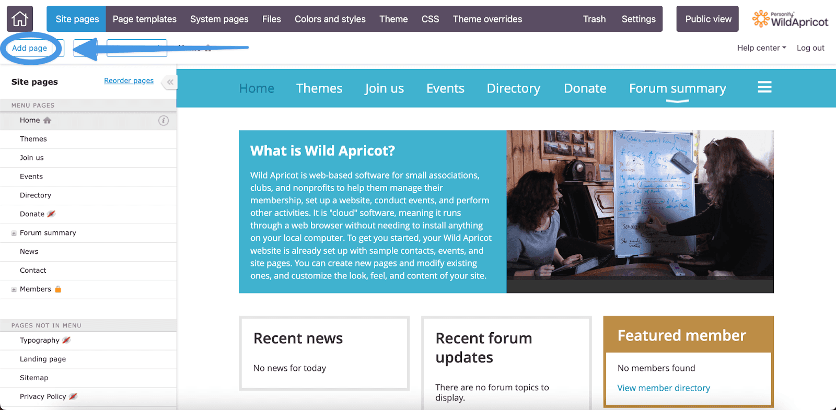Image resolution: width=836 pixels, height=410 pixels.
Task: Select the Events page in sidebar
Action: point(88,177)
